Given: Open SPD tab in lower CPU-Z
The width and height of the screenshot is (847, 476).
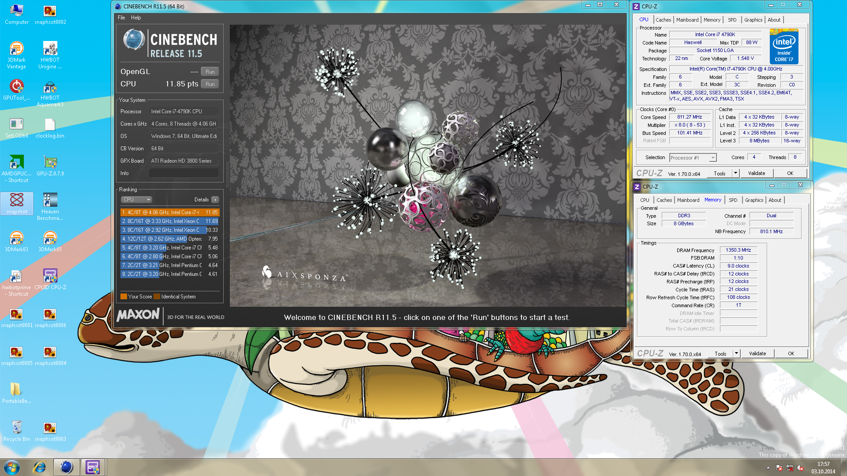Looking at the screenshot, I should [733, 200].
